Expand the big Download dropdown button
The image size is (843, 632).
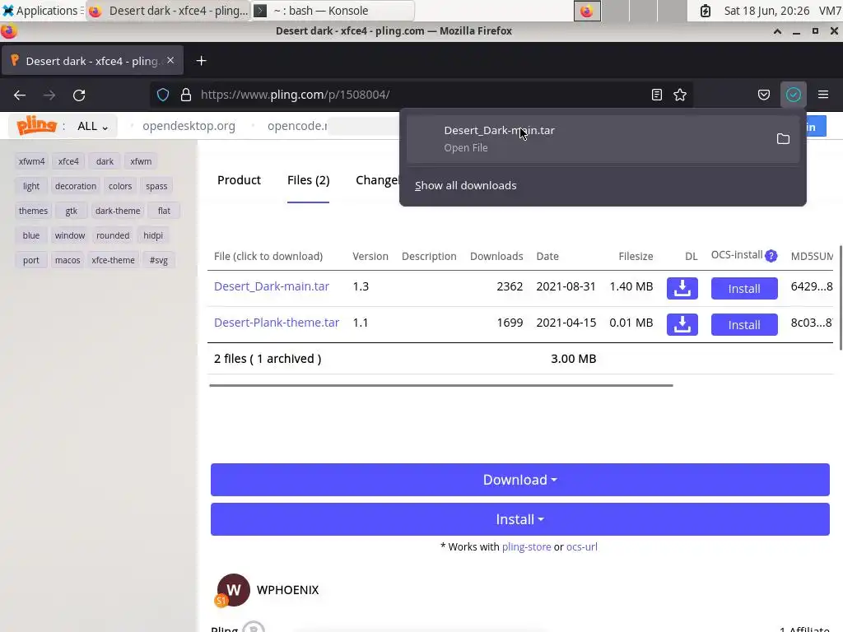(520, 480)
